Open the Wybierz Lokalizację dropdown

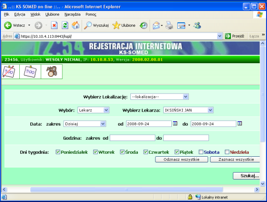click(159, 97)
